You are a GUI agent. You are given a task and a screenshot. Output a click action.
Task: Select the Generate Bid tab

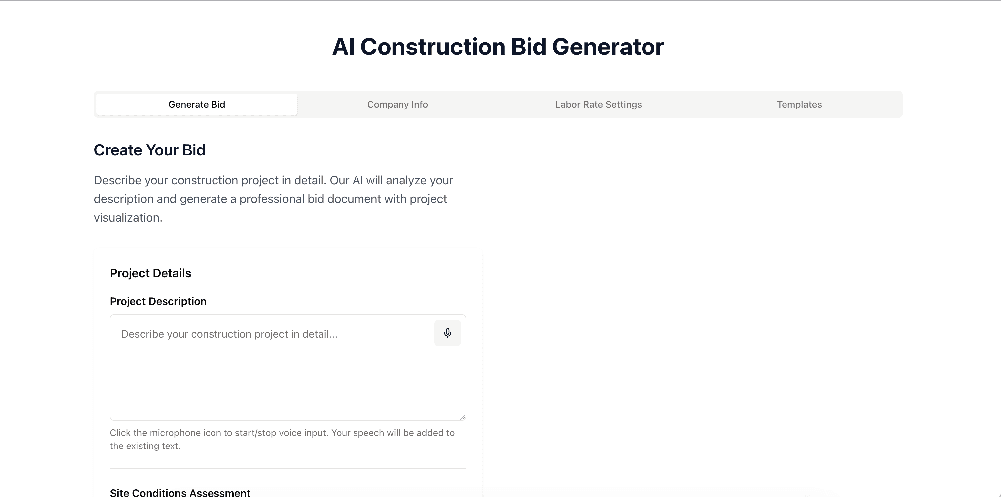(197, 104)
